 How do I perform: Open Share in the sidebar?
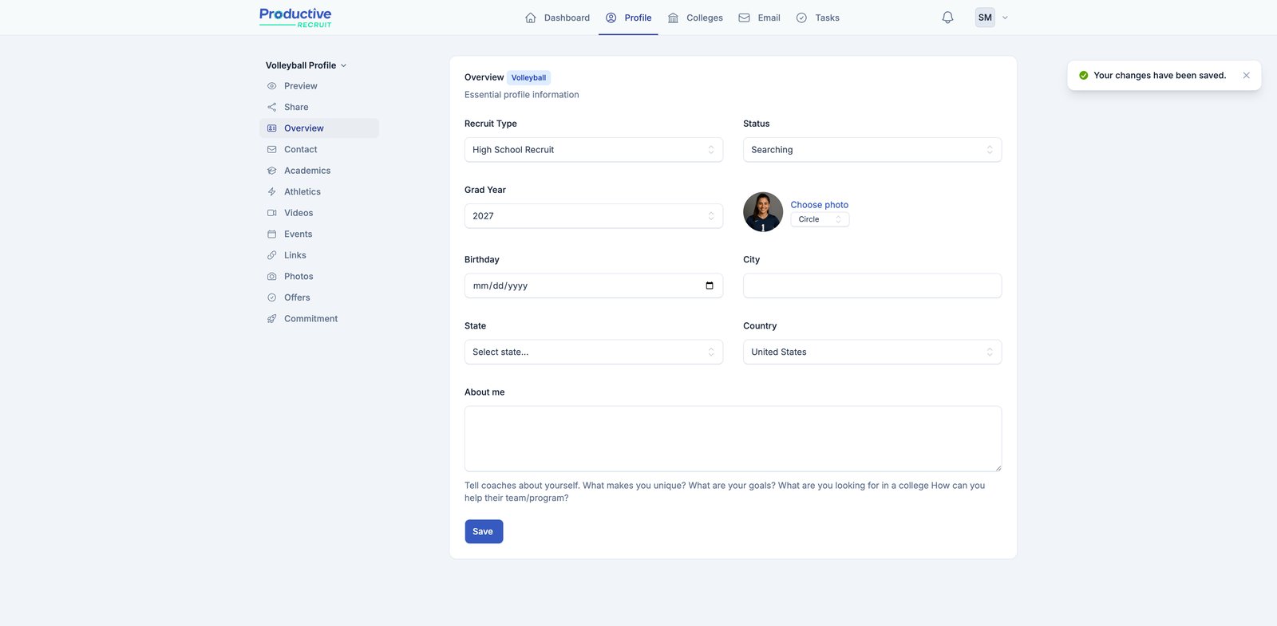[x=296, y=107]
